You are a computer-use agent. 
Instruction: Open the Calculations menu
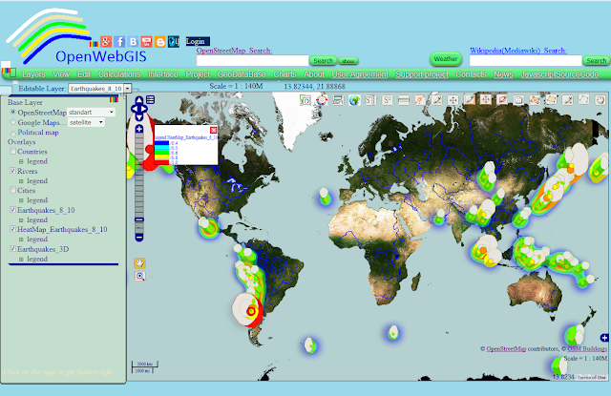pos(119,74)
